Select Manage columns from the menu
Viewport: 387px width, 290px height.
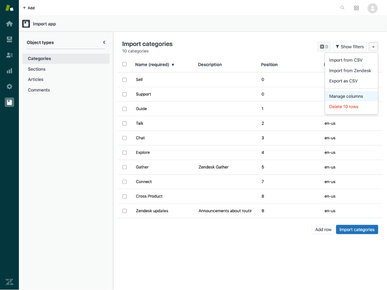[x=346, y=96]
